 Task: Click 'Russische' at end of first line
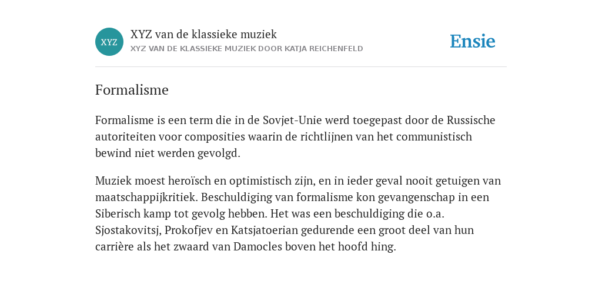[471, 121]
